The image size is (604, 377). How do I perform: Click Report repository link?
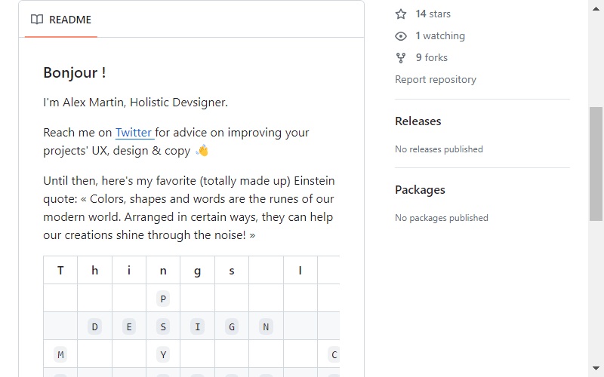point(436,79)
